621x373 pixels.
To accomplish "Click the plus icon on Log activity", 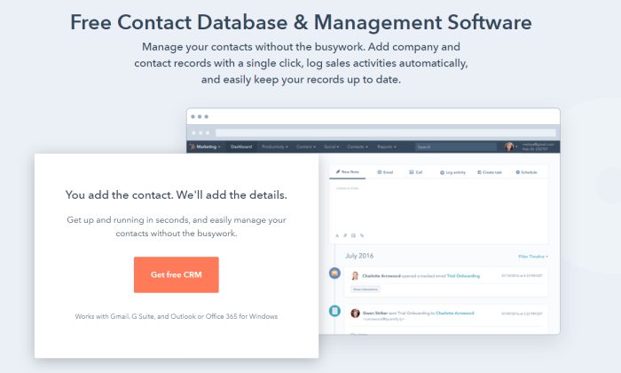I will (442, 172).
